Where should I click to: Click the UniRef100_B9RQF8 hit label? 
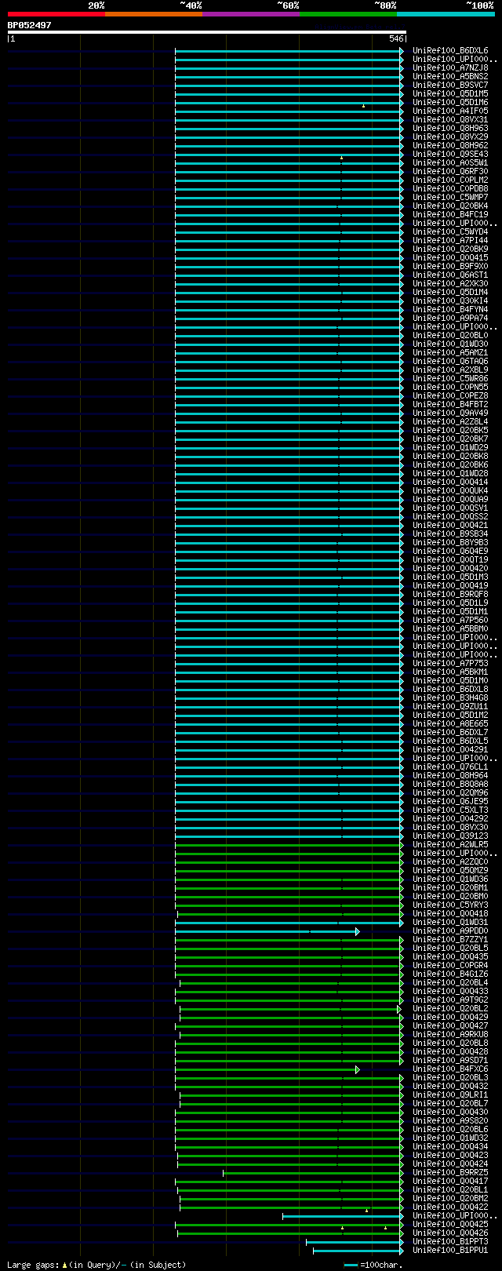[x=450, y=595]
